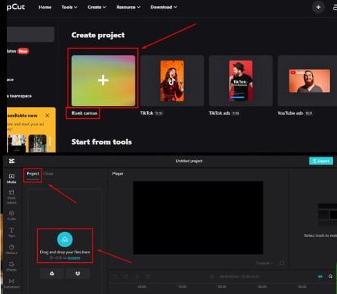Expand the Download dropdown menu
Viewport: 337px width, 294px height.
coord(164,8)
